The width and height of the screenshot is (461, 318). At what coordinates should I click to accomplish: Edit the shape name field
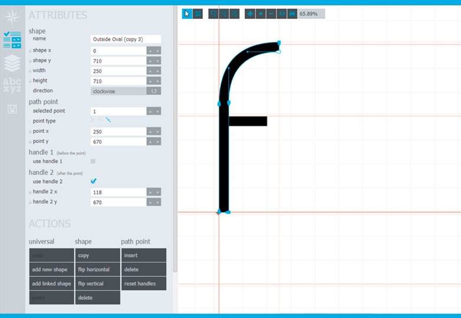pyautogui.click(x=126, y=39)
